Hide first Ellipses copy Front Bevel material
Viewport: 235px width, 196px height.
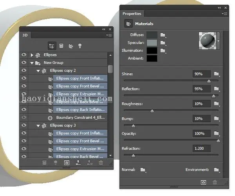(x=24, y=86)
